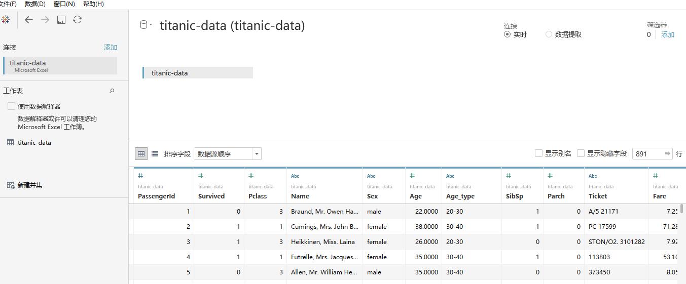Change Ticket Abc data type icon
Viewport: 686px width, 284px height.
pyautogui.click(x=593, y=176)
